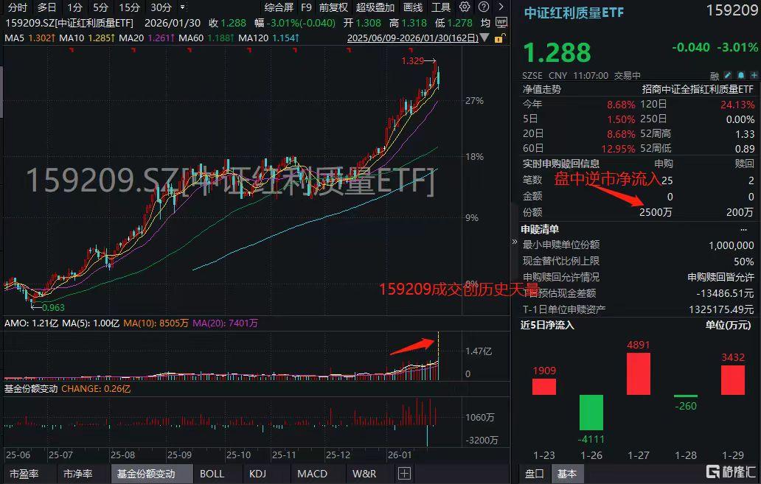Open the 申赎清单 more options ellipsis
This screenshot has width=761, height=484.
tap(743, 229)
